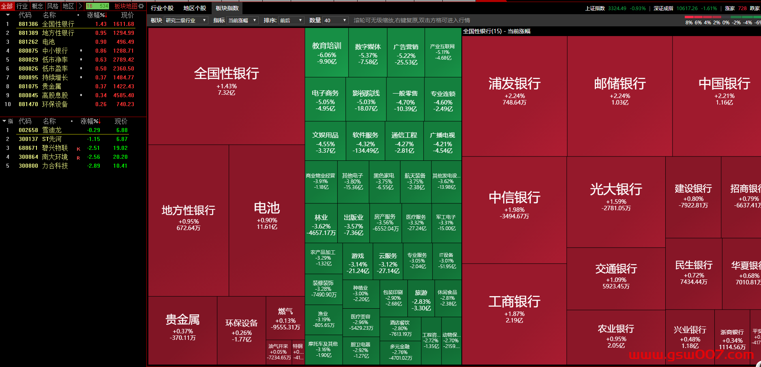761x367 pixels.
Task: Select the 电池 treemap tile
Action: (267, 220)
